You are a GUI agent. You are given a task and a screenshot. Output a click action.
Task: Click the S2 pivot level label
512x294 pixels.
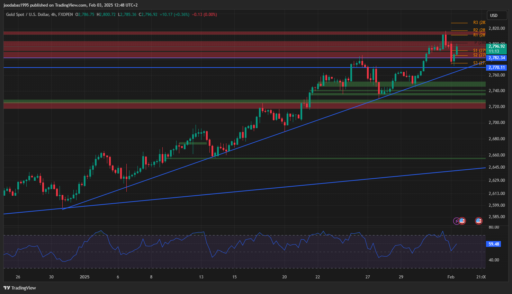[479, 55]
